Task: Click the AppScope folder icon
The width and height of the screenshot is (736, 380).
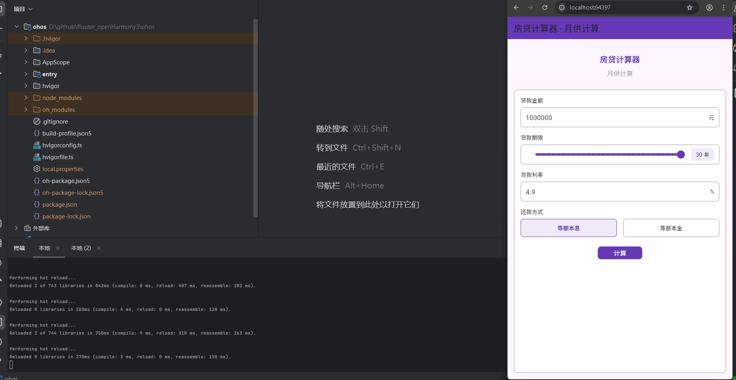Action: 37,62
